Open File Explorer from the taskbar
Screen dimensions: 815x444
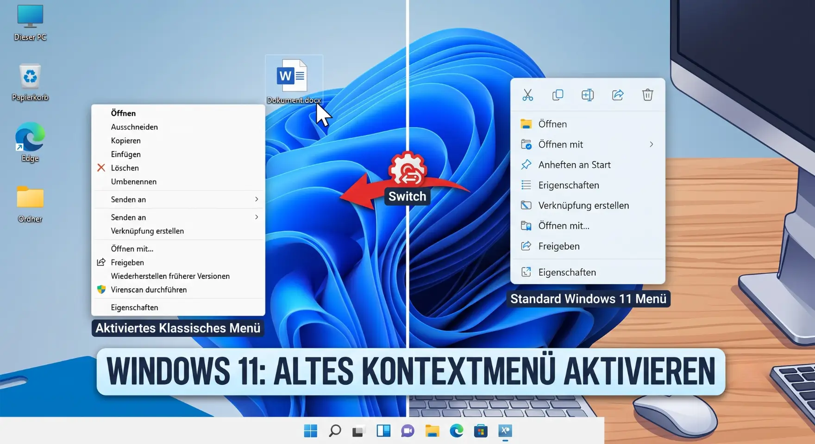pos(432,431)
